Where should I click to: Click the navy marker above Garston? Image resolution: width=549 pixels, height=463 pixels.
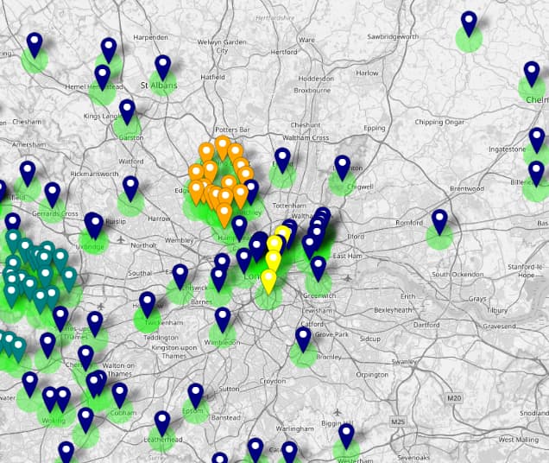coord(127,111)
